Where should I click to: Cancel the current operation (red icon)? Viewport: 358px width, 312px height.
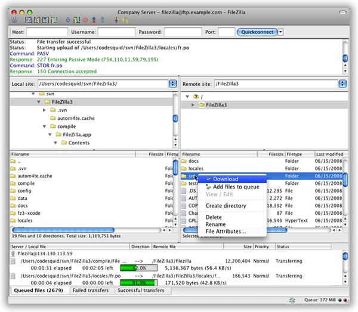click(x=85, y=20)
